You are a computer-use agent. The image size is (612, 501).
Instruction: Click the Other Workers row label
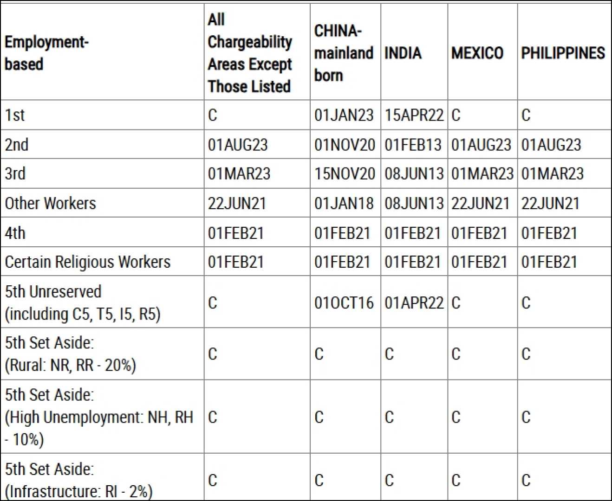pos(51,203)
